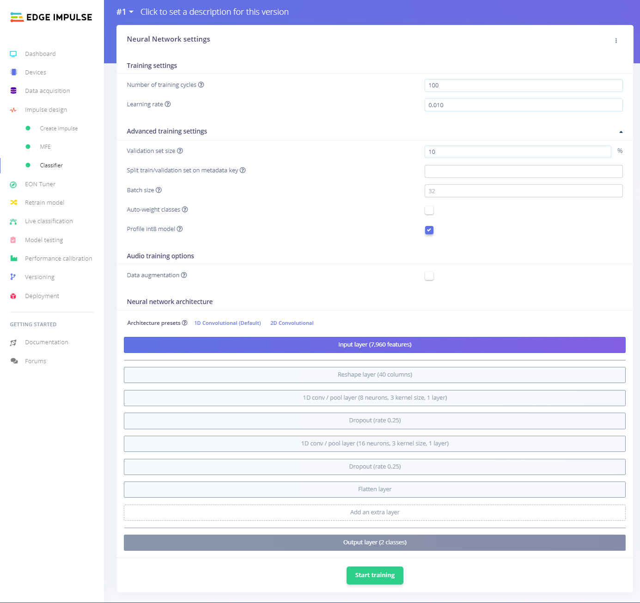Select the 2D Convolutional preset

[292, 323]
